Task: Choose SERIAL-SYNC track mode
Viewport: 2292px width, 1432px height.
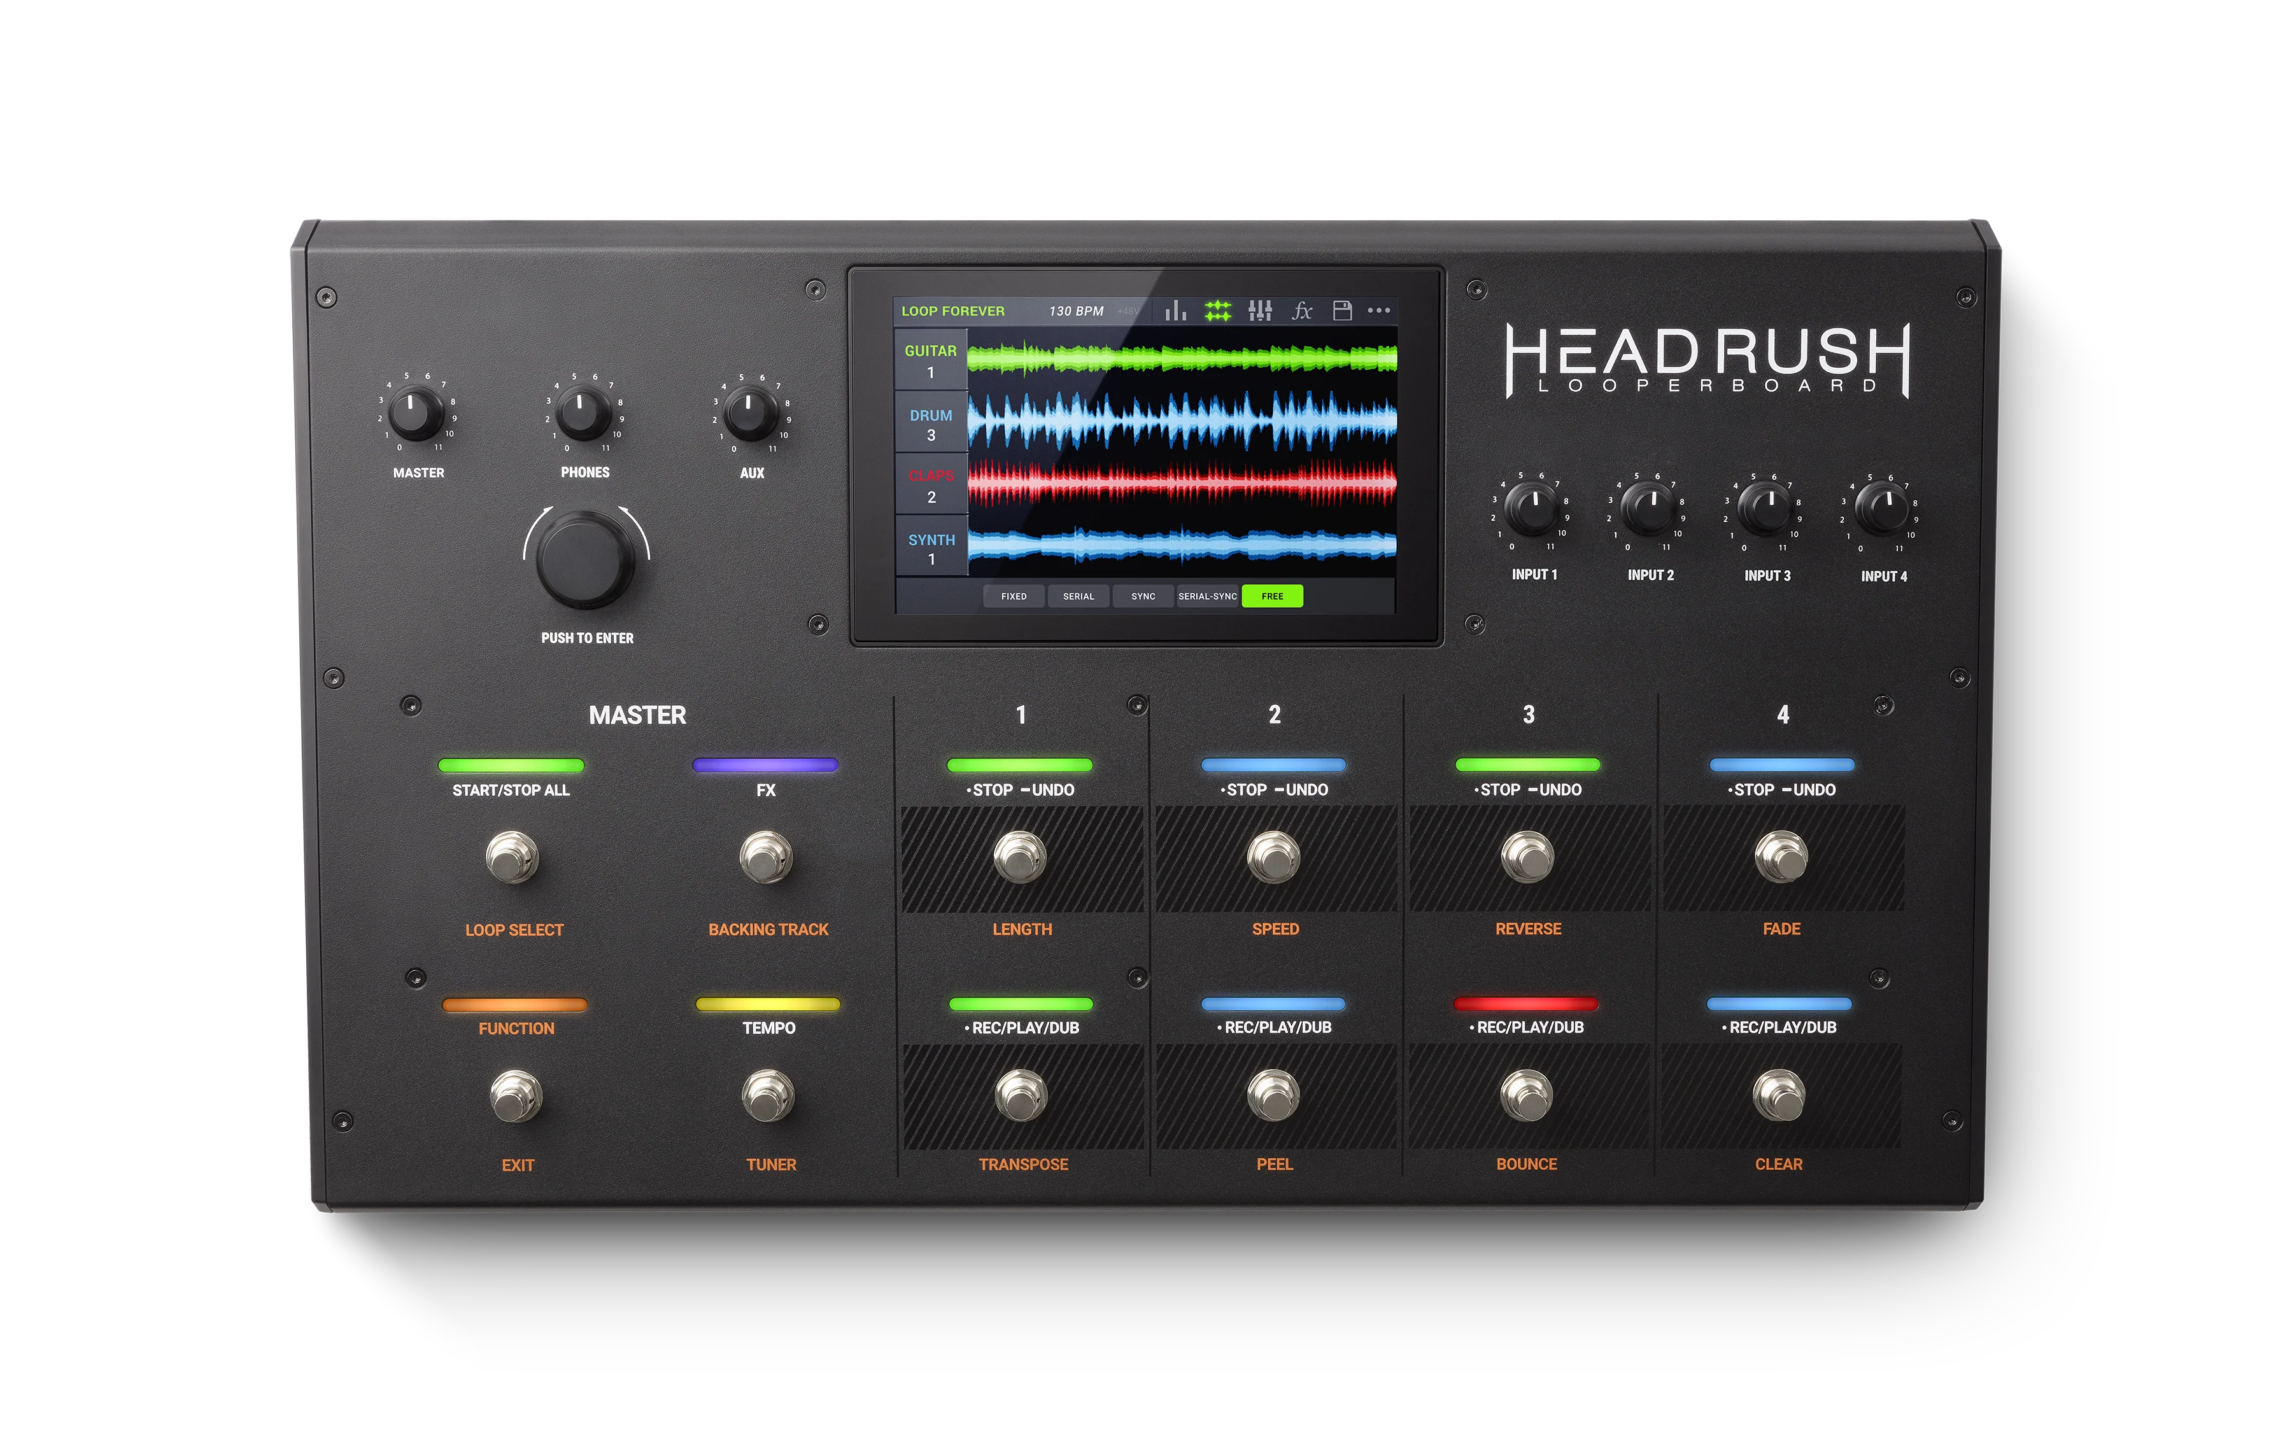Action: 1208,597
